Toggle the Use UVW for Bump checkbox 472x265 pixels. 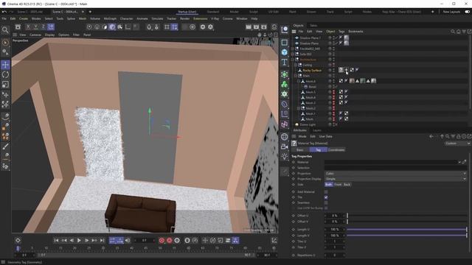point(326,208)
